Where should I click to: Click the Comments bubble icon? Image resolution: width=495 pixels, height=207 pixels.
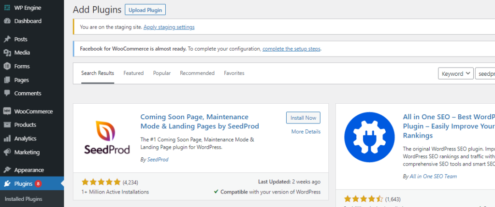7,93
